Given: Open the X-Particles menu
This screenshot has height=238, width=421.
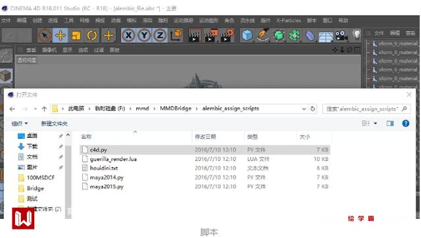Looking at the screenshot, I should tap(289, 20).
